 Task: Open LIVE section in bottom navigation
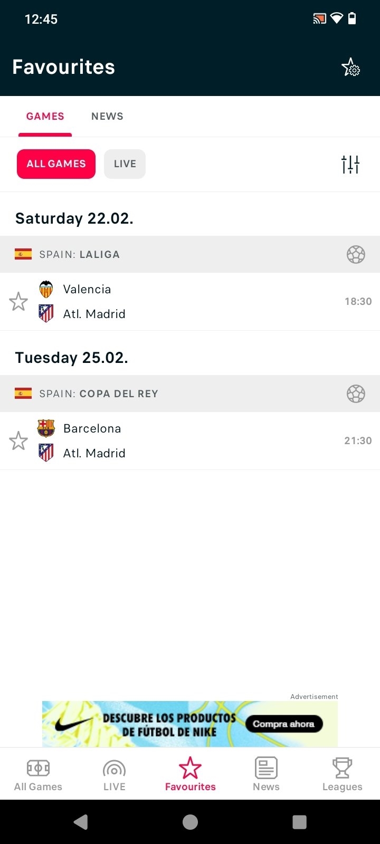[114, 774]
